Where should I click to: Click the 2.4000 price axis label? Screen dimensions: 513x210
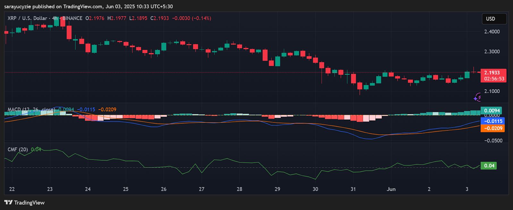492,32
